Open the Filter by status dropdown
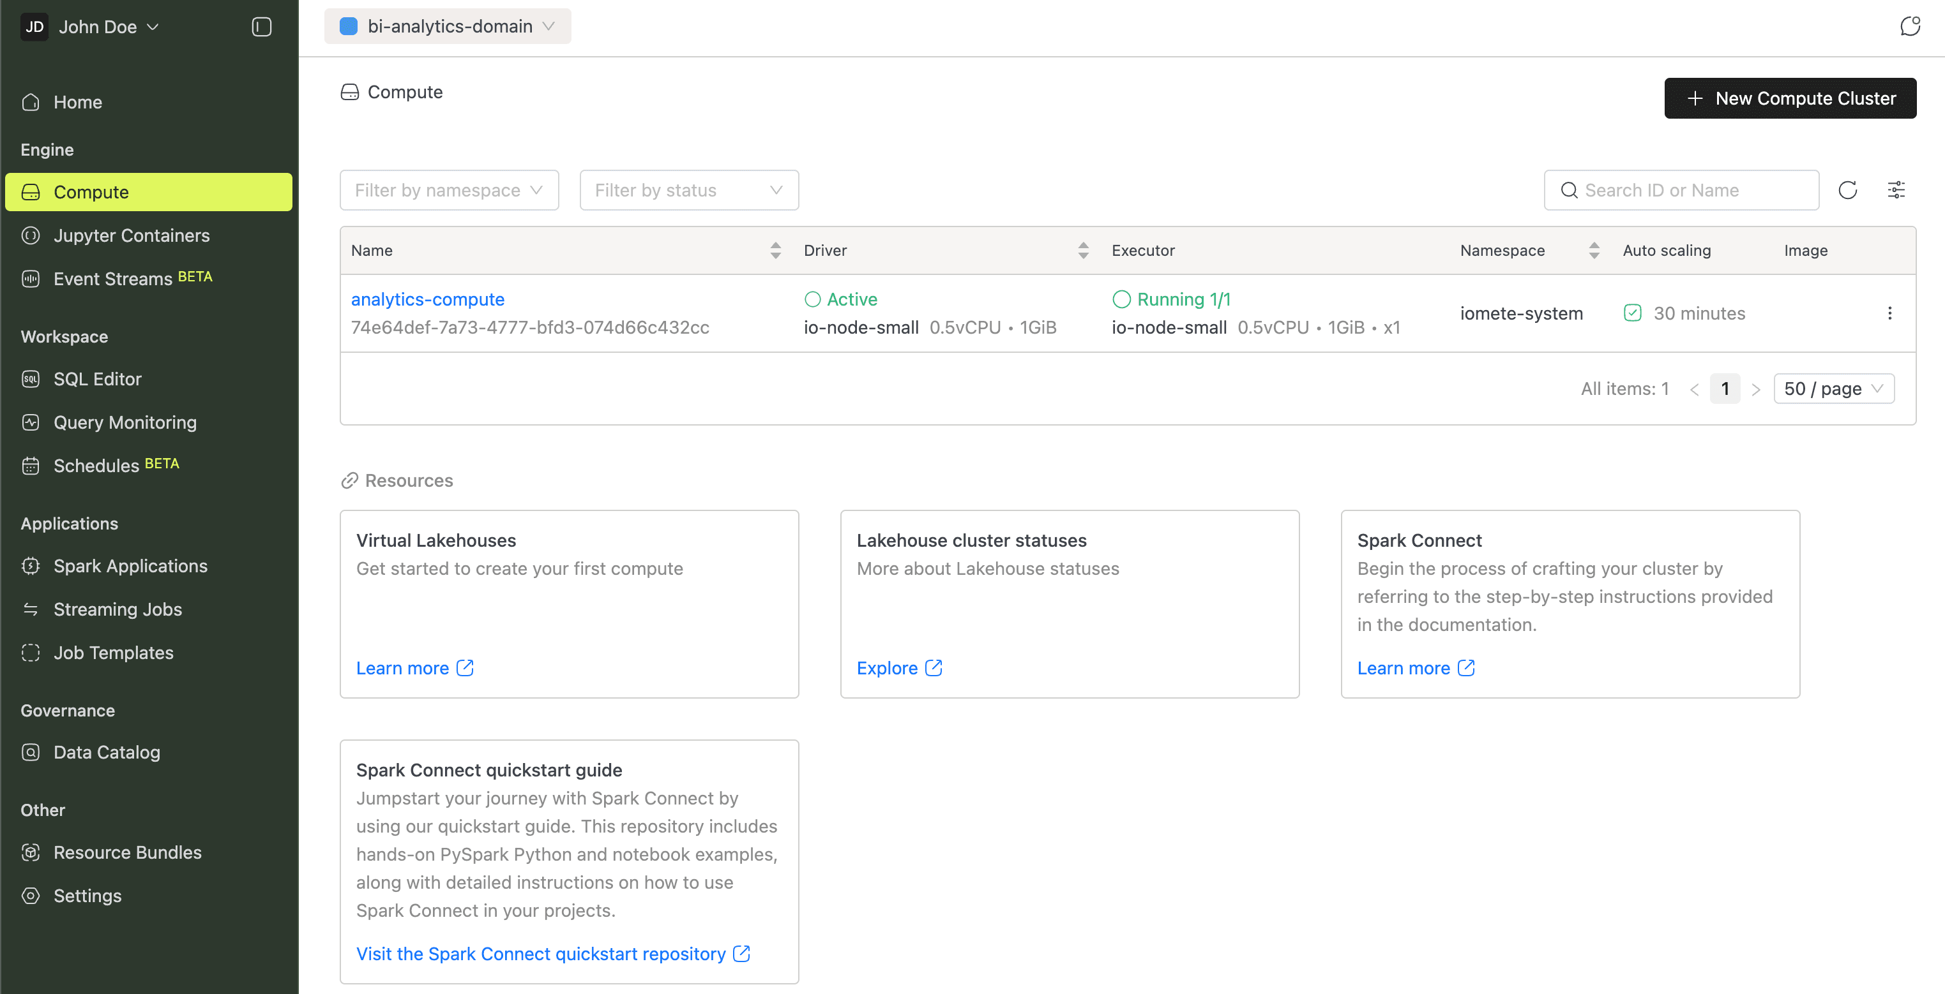This screenshot has height=994, width=1945. (x=688, y=190)
